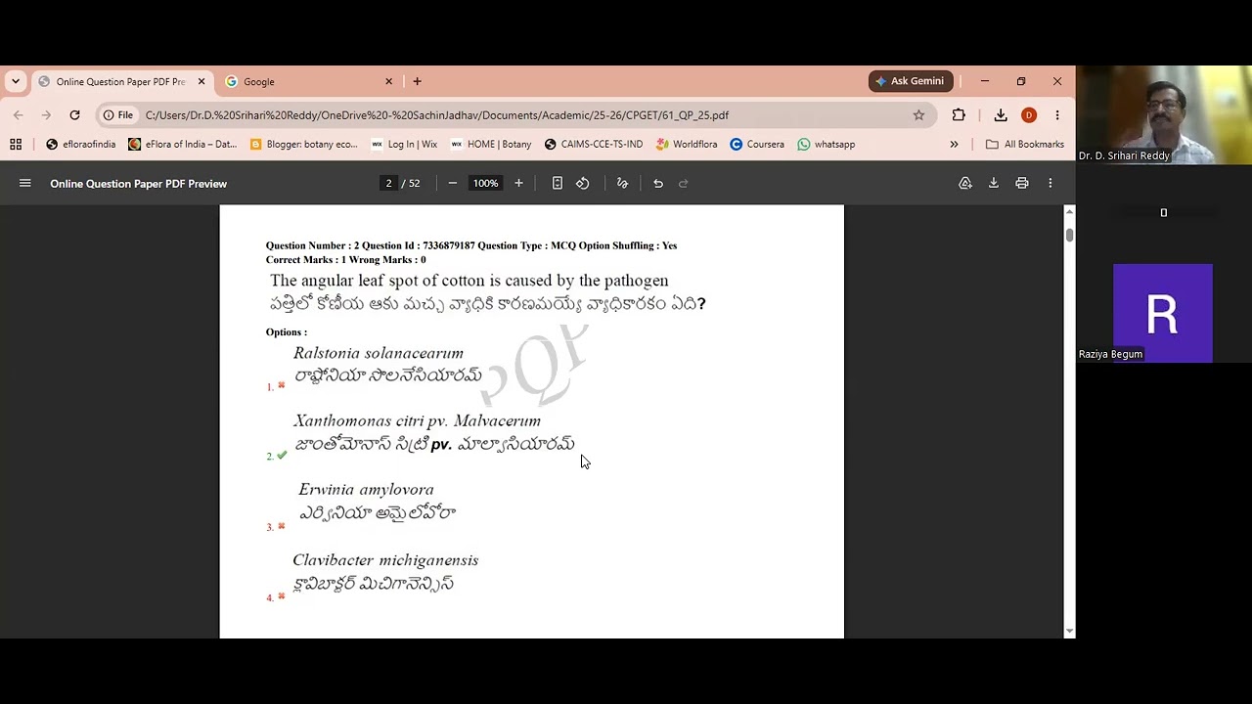Open the extensions puzzle icon
This screenshot has height=704, width=1252.
pos(959,115)
